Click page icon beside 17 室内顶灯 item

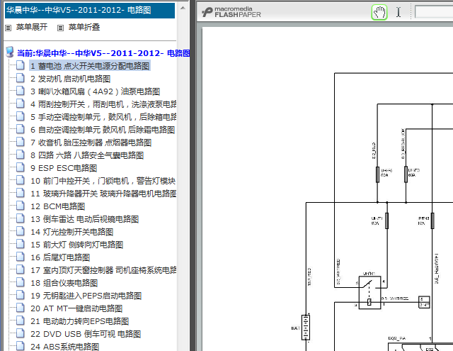tap(21, 269)
